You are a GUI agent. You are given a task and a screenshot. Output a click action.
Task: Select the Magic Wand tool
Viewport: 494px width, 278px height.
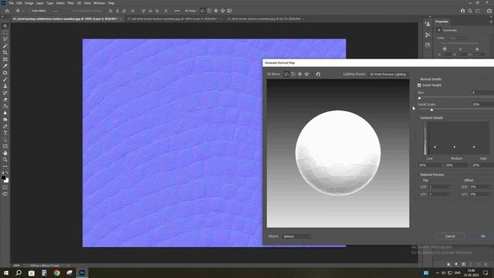pyautogui.click(x=5, y=46)
